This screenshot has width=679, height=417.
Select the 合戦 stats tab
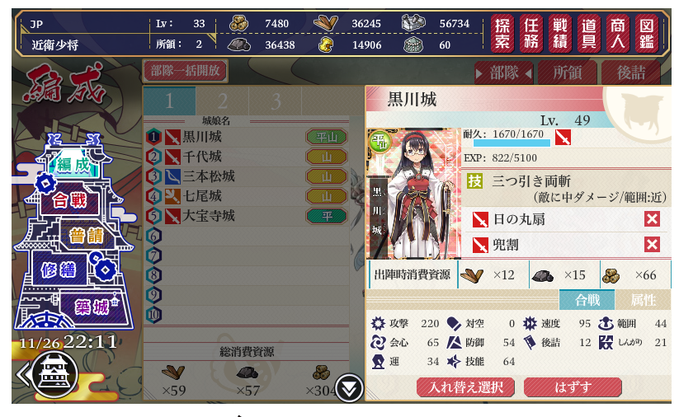(x=587, y=300)
